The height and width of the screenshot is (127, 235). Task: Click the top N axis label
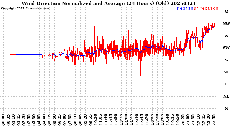[226, 12]
